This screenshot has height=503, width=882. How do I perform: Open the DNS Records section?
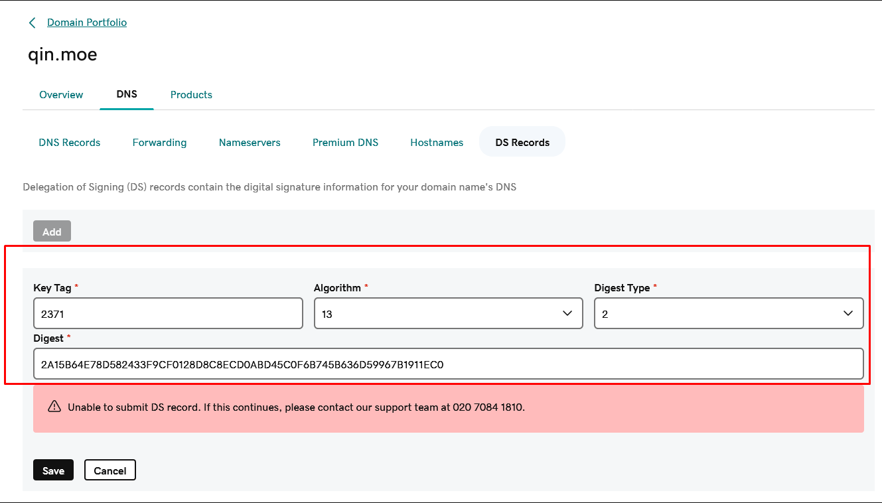70,143
